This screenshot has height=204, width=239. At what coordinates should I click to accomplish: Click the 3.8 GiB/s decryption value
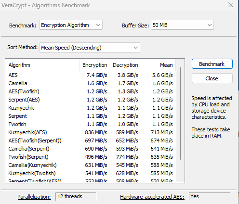pyautogui.click(x=128, y=75)
